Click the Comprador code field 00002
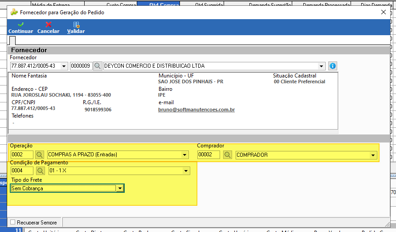The width and height of the screenshot is (396, 232). [x=208, y=155]
